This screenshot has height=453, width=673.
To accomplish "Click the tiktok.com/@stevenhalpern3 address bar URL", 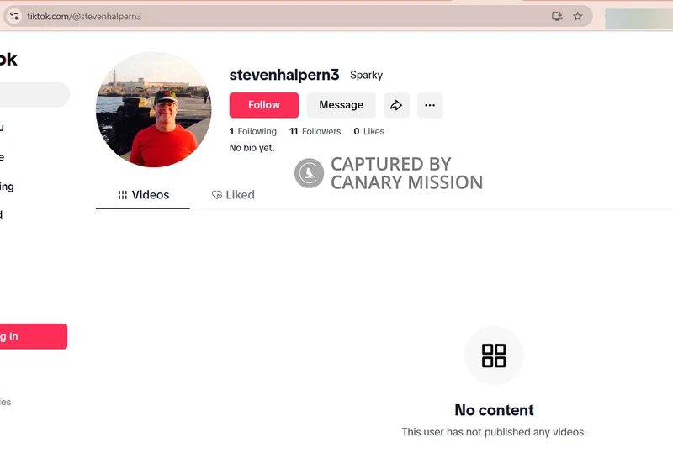I will 84,16.
